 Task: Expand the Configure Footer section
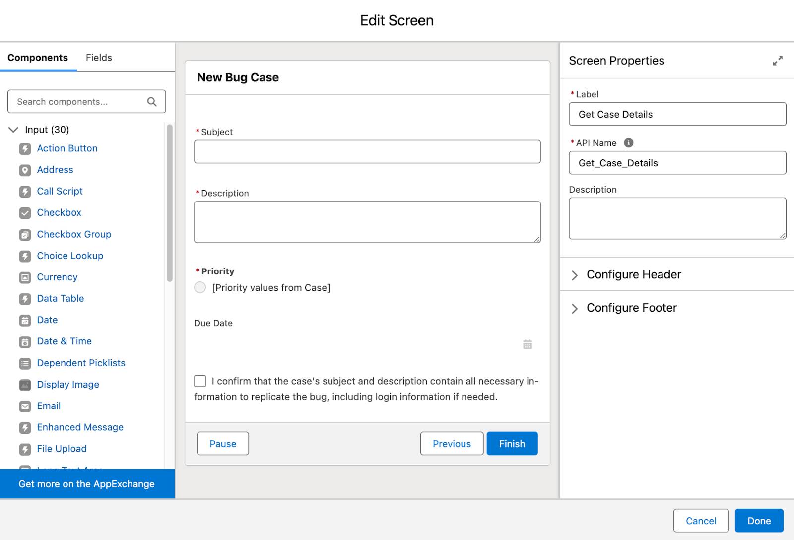[x=575, y=308]
